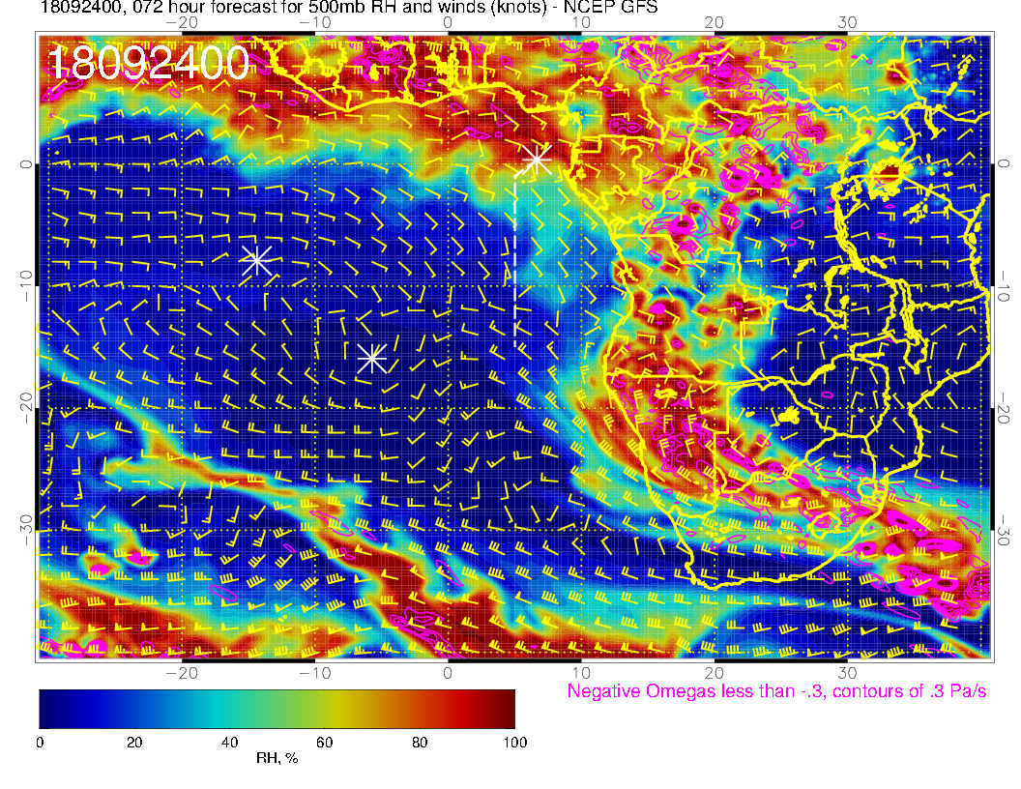Image resolution: width=1021 pixels, height=789 pixels.
Task: Click the '-20' label on the top longitude axis
Action: pyautogui.click(x=182, y=22)
